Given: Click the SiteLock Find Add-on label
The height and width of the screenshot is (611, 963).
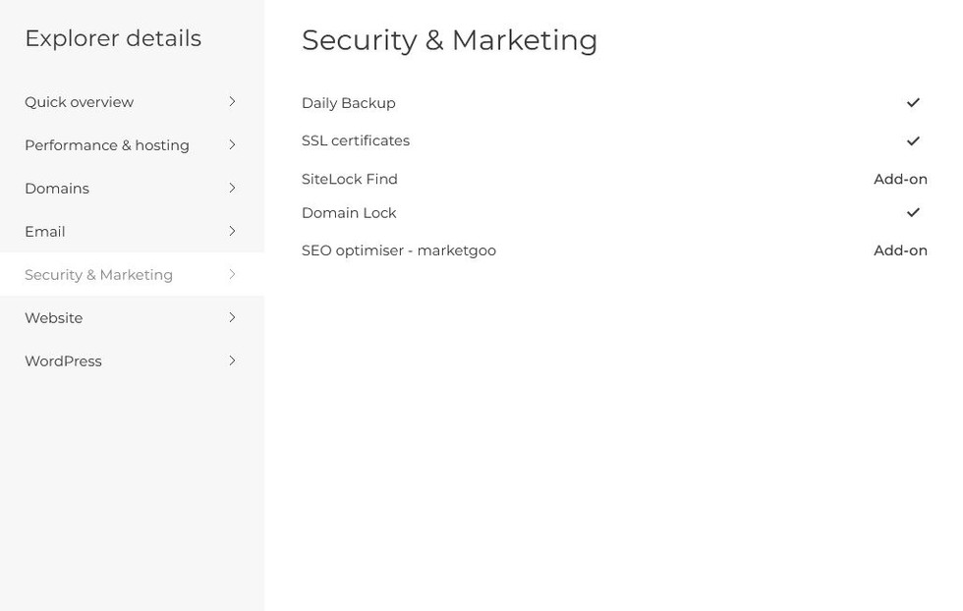Looking at the screenshot, I should click(x=900, y=180).
